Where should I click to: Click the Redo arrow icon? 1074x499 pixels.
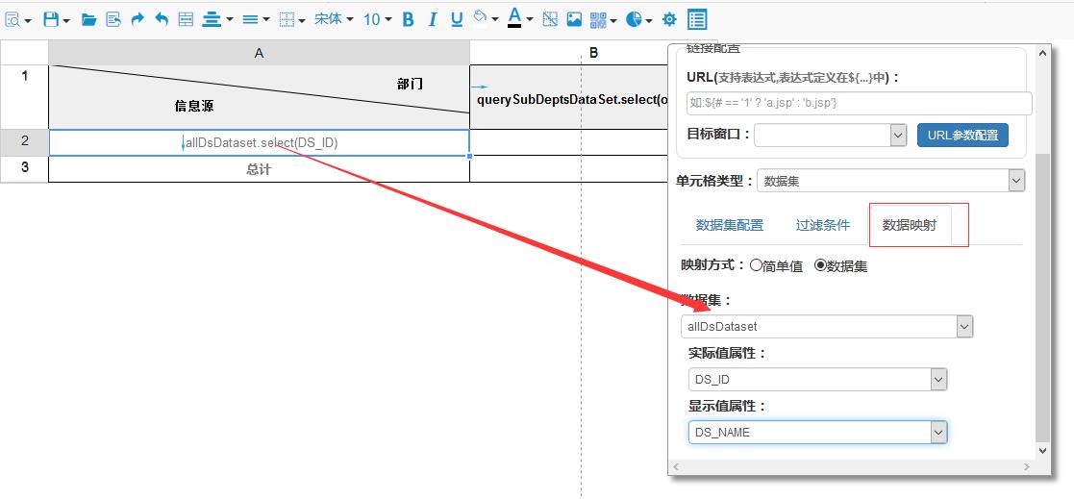(x=137, y=19)
